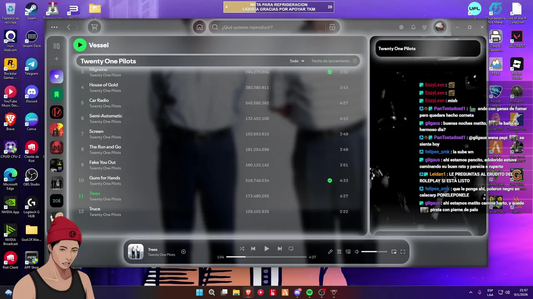The image size is (533, 299).
Task: Open the Windows Start menu
Action: coord(199,292)
